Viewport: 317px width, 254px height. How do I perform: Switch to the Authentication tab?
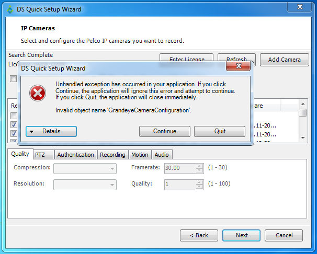(76, 155)
